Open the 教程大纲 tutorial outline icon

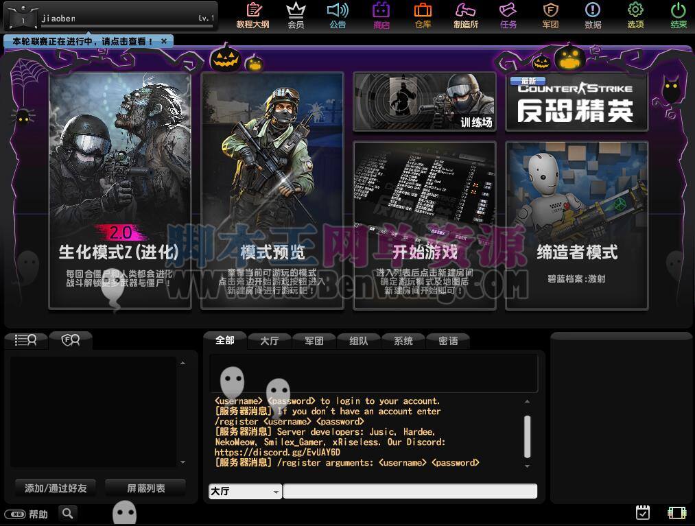[252, 16]
